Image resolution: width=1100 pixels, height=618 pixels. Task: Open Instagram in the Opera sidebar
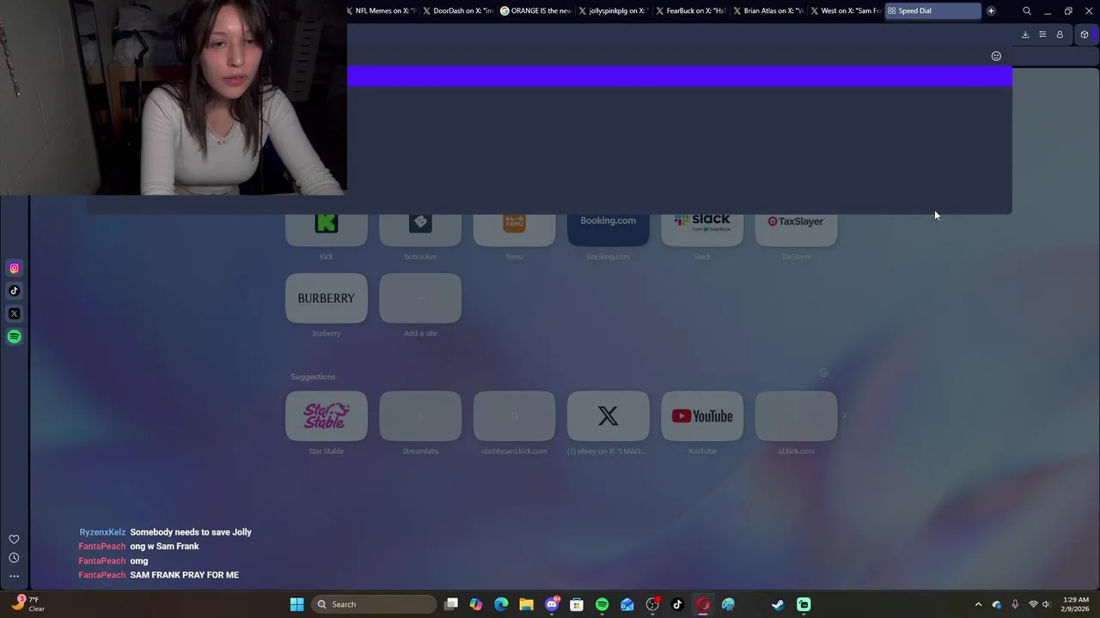(x=14, y=268)
